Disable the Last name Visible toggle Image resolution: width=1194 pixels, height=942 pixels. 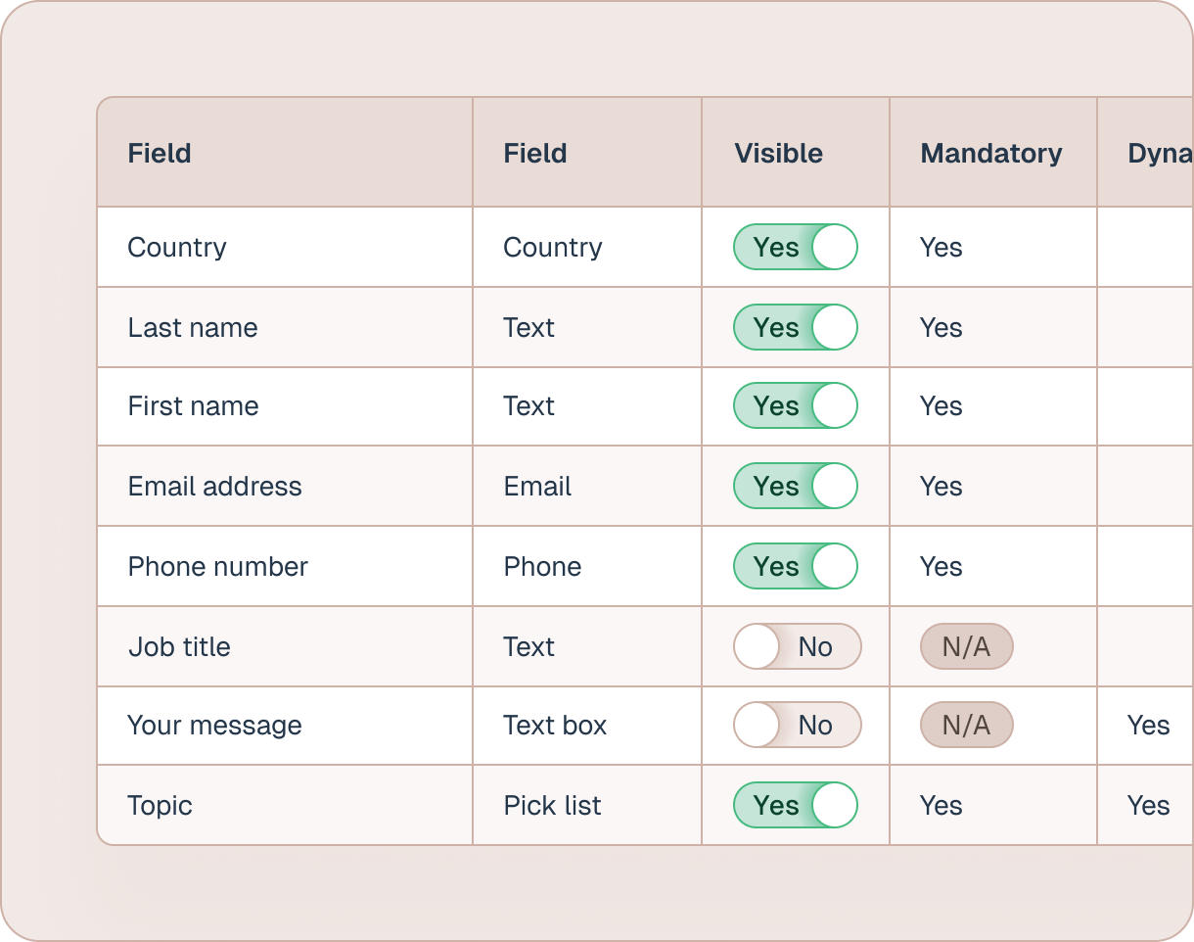coord(795,327)
